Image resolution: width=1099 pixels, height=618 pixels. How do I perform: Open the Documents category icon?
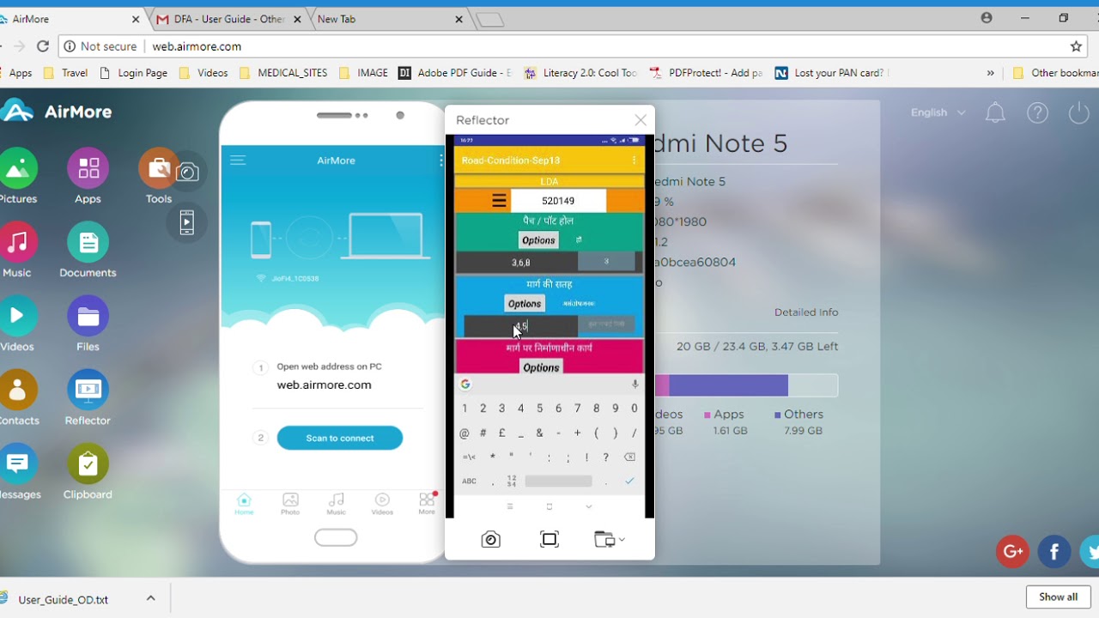coord(88,242)
